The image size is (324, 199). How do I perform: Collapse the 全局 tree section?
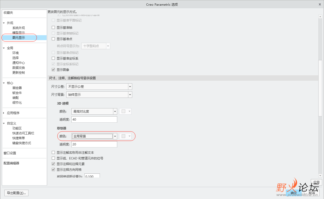point(4,48)
